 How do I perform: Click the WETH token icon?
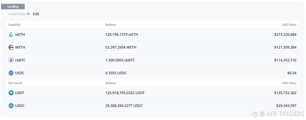coord(11,47)
